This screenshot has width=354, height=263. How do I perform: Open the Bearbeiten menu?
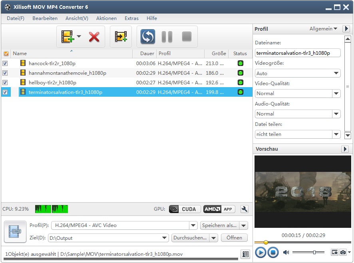point(45,18)
